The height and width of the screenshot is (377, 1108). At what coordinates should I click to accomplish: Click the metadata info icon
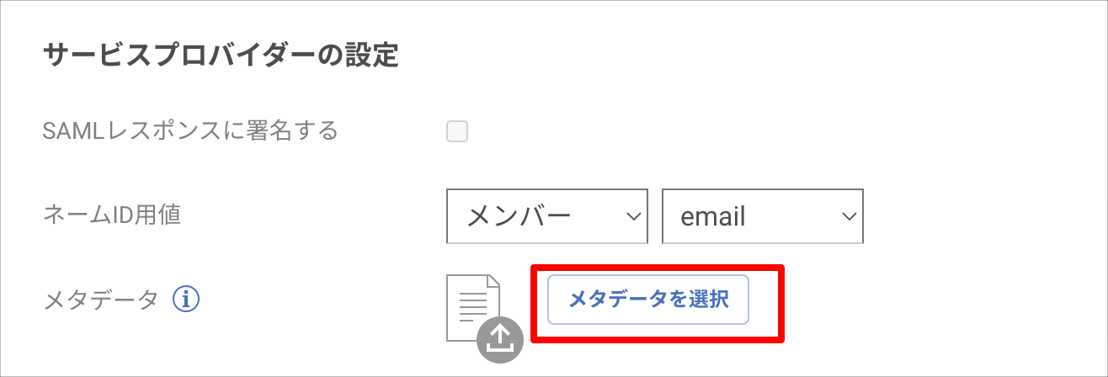pos(185,299)
